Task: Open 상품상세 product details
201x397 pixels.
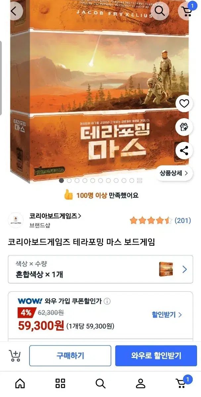Action: (x=174, y=173)
